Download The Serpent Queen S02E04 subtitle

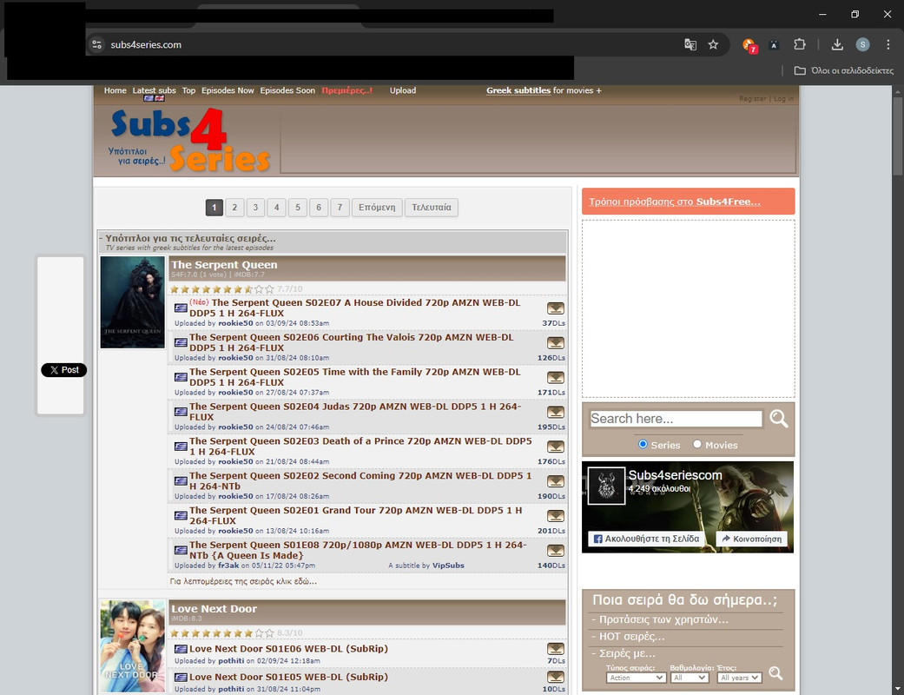pos(555,413)
